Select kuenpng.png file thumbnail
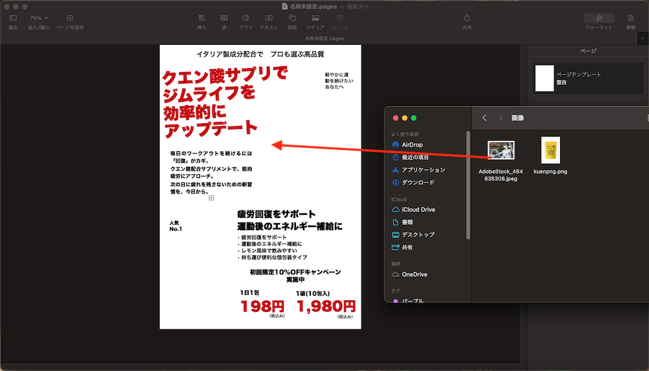The width and height of the screenshot is (649, 371). (x=550, y=150)
